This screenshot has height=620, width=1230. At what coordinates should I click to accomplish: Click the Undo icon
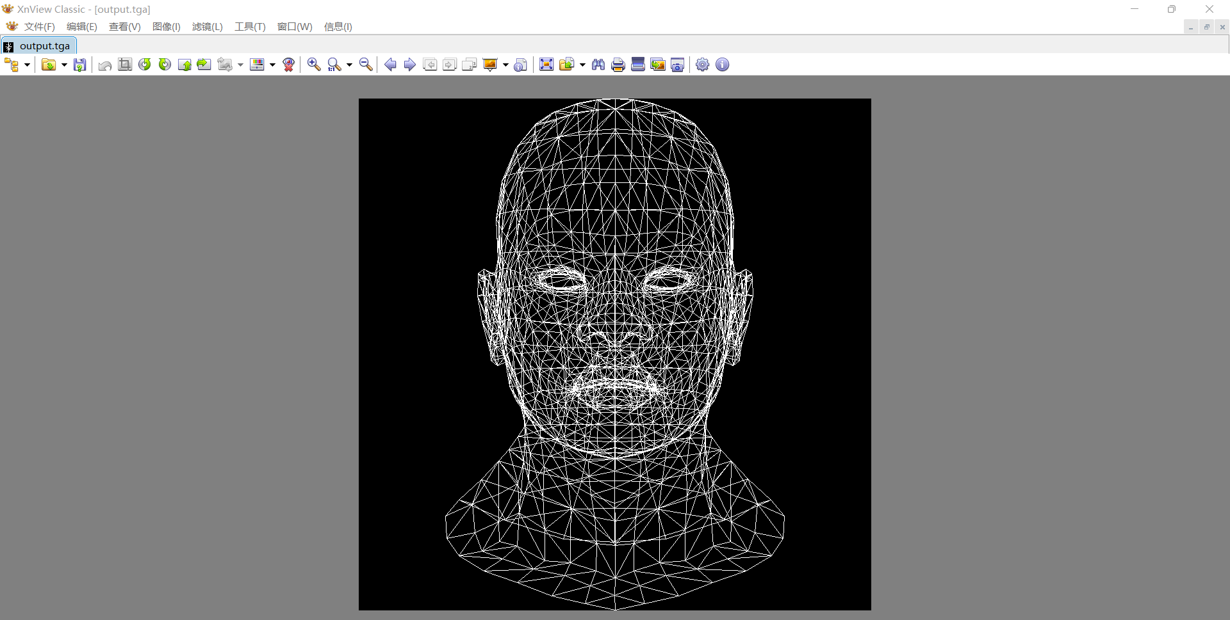point(104,64)
